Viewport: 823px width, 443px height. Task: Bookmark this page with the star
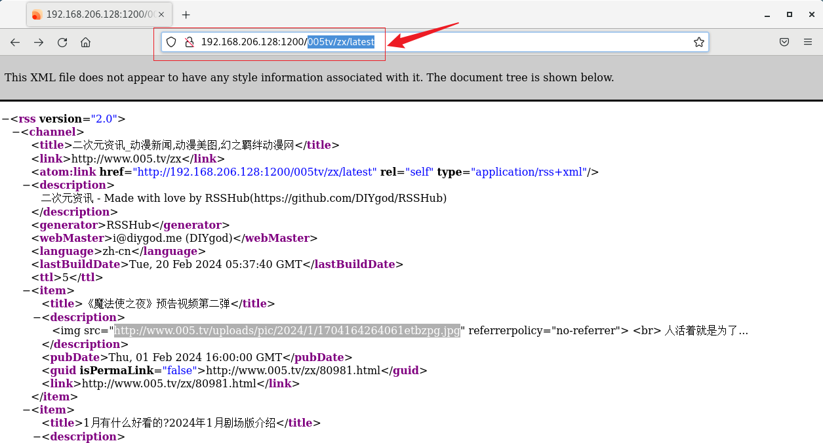[x=699, y=42]
